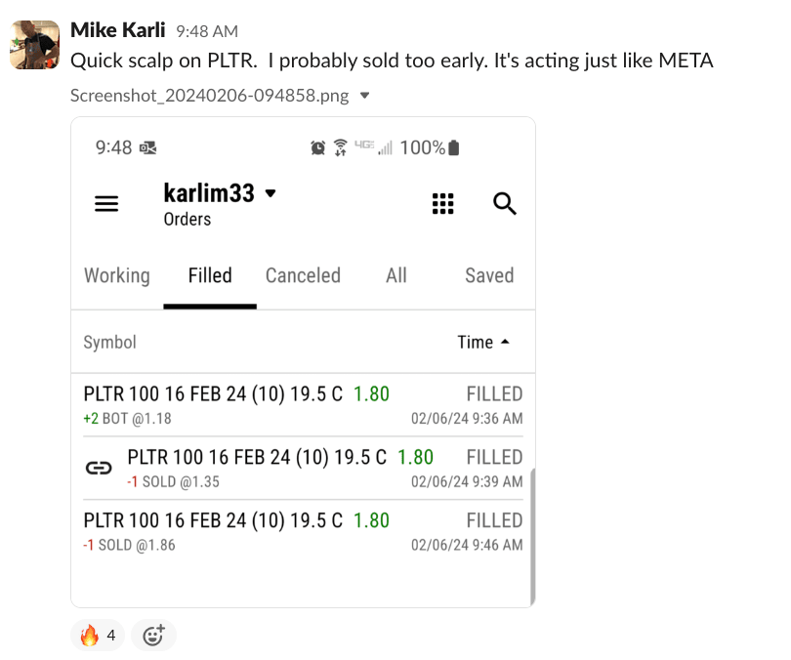Select the All orders tab
The height and width of the screenshot is (660, 791).
(395, 275)
